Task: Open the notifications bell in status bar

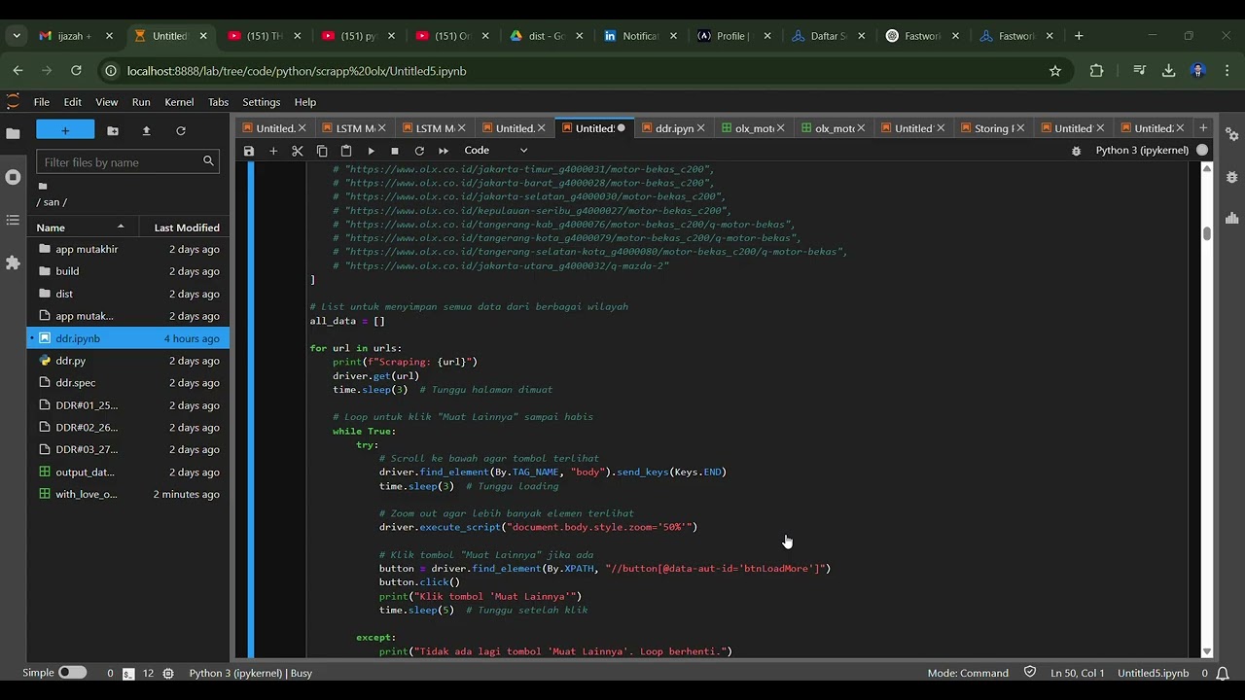Action: pos(1223,673)
